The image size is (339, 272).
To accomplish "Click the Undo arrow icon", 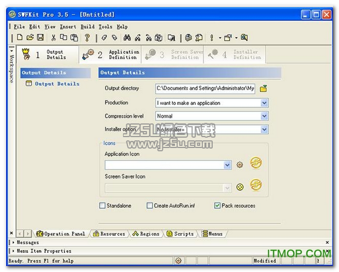I will tap(104, 38).
